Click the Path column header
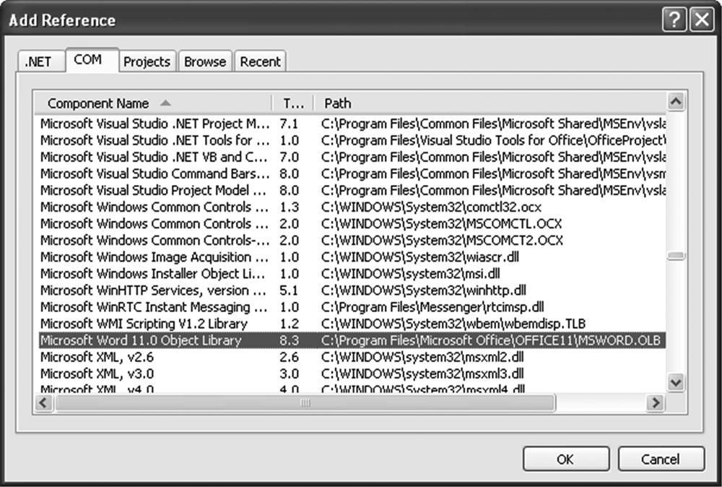The height and width of the screenshot is (487, 722). click(490, 103)
